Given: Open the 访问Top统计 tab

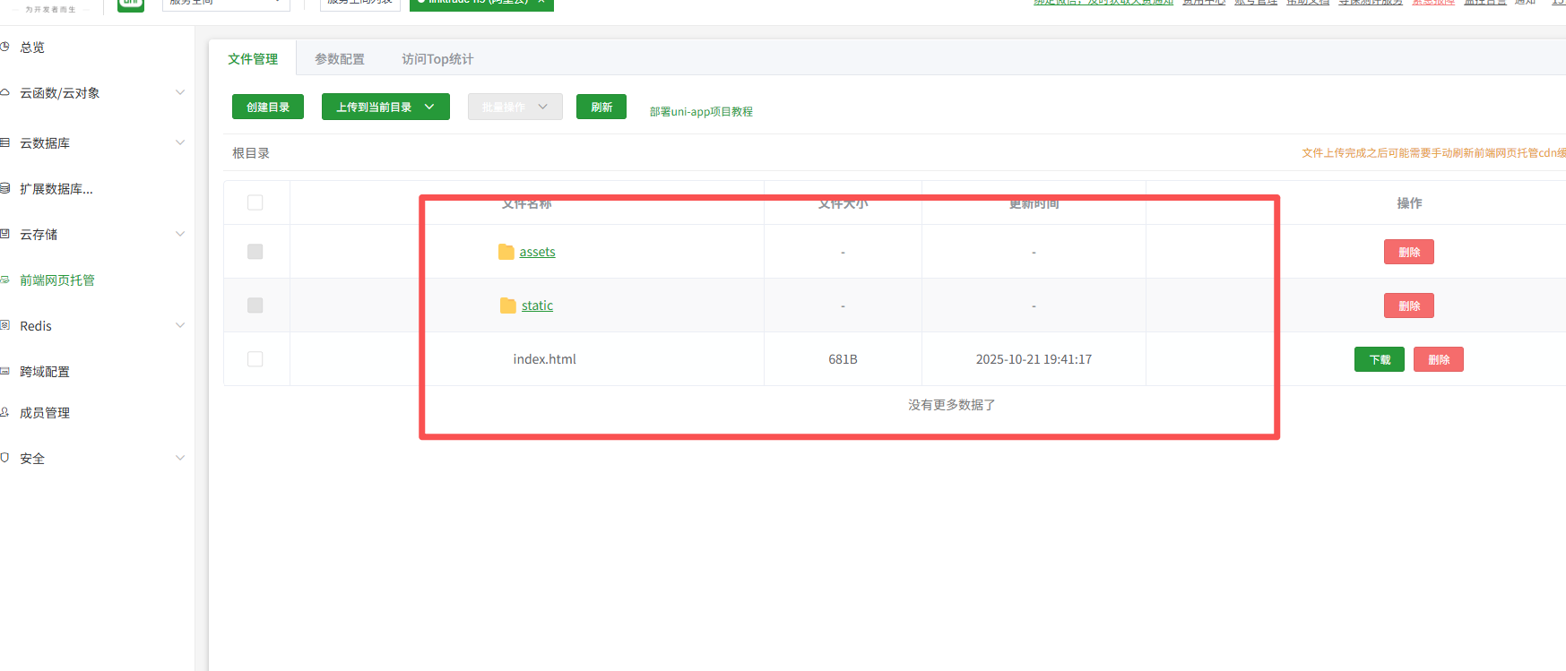Looking at the screenshot, I should (x=437, y=59).
